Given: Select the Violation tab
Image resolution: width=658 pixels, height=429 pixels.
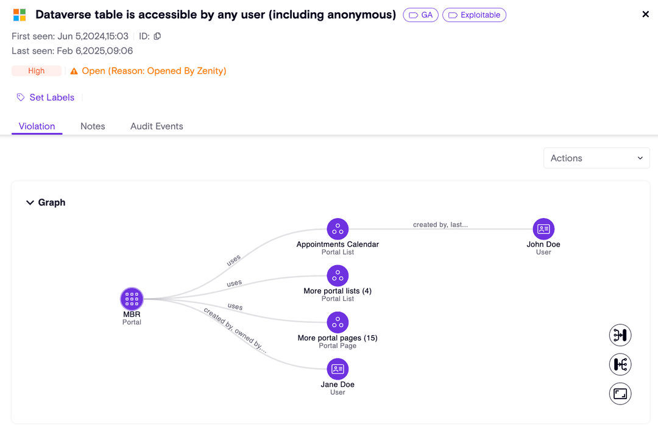Looking at the screenshot, I should [x=37, y=126].
